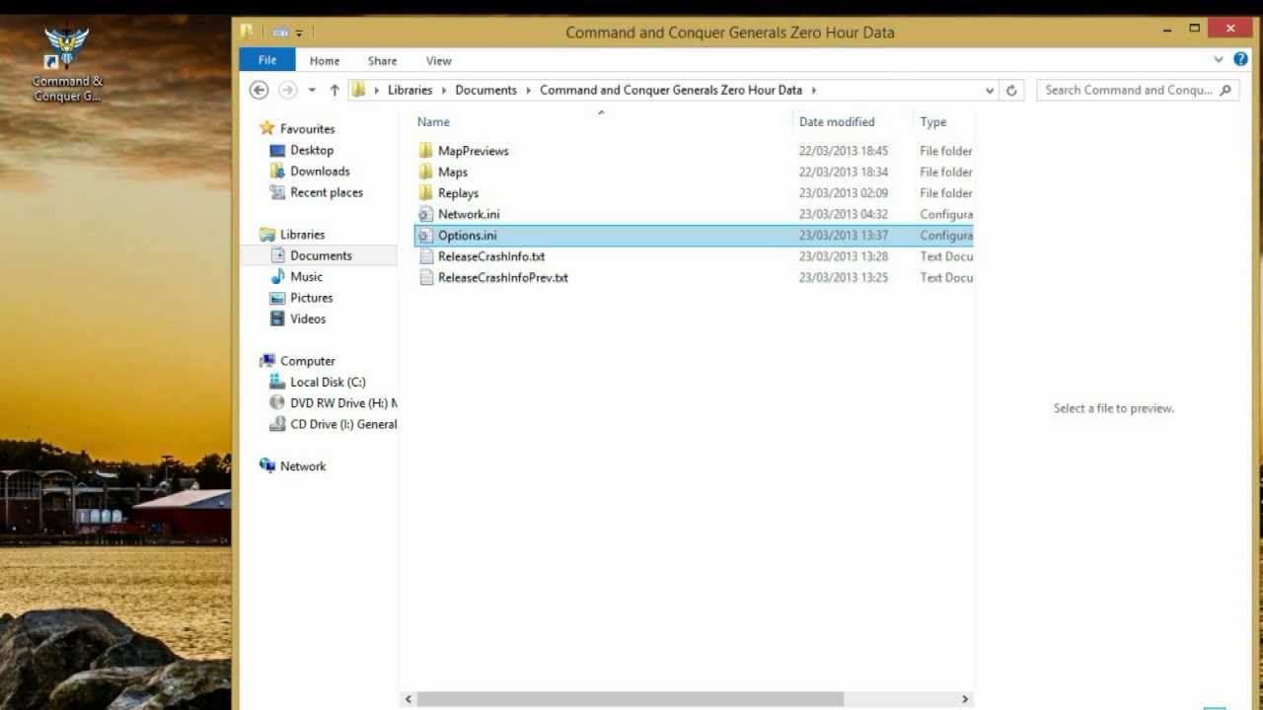Refresh the current folder view

pos(1011,90)
